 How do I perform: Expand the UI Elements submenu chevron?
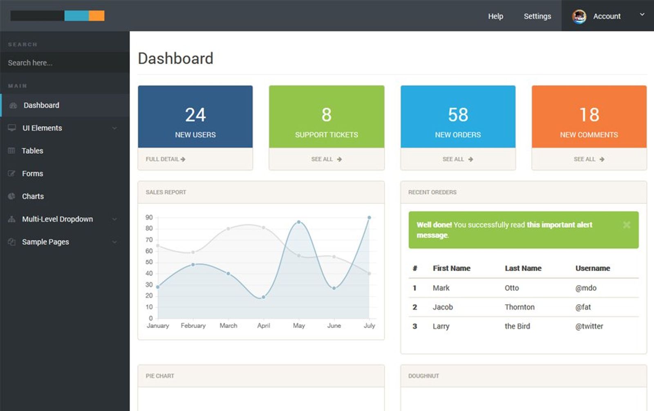coord(114,128)
